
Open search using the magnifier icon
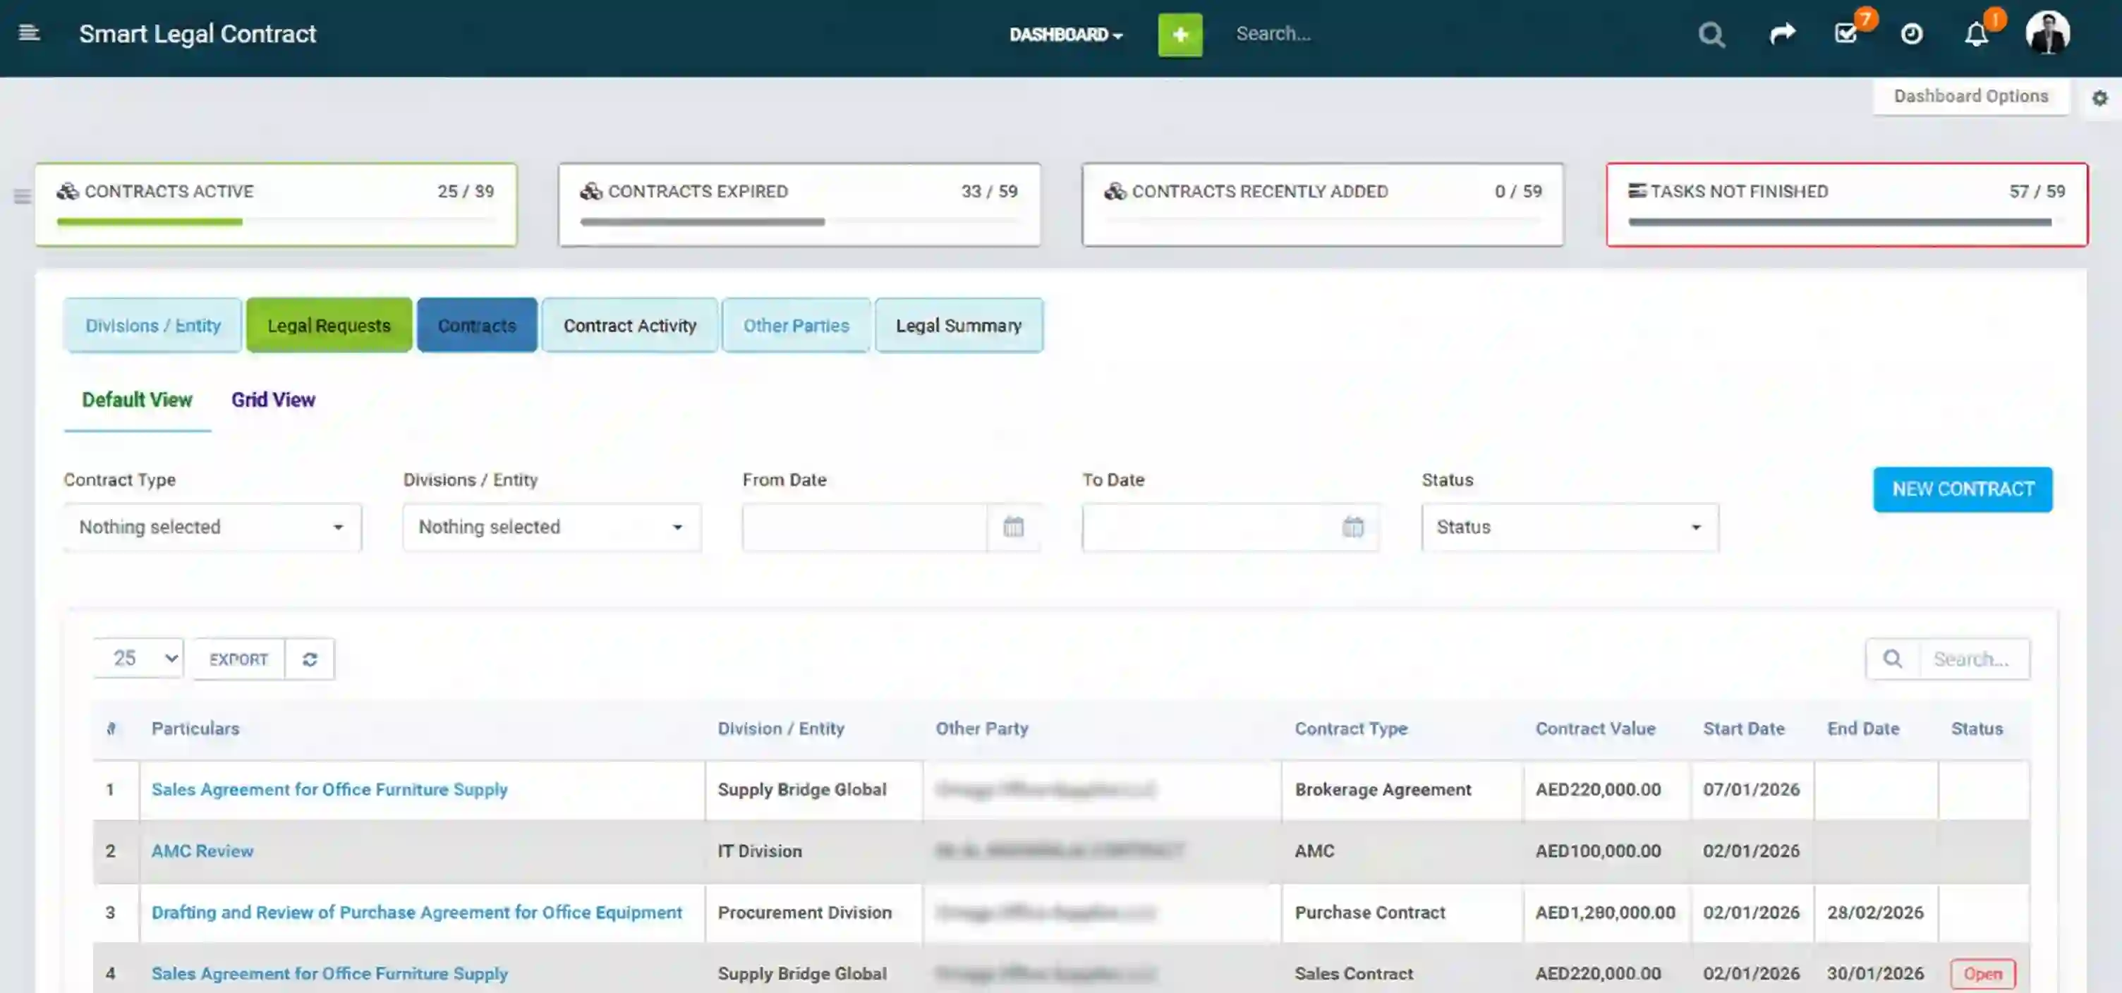coord(1711,35)
